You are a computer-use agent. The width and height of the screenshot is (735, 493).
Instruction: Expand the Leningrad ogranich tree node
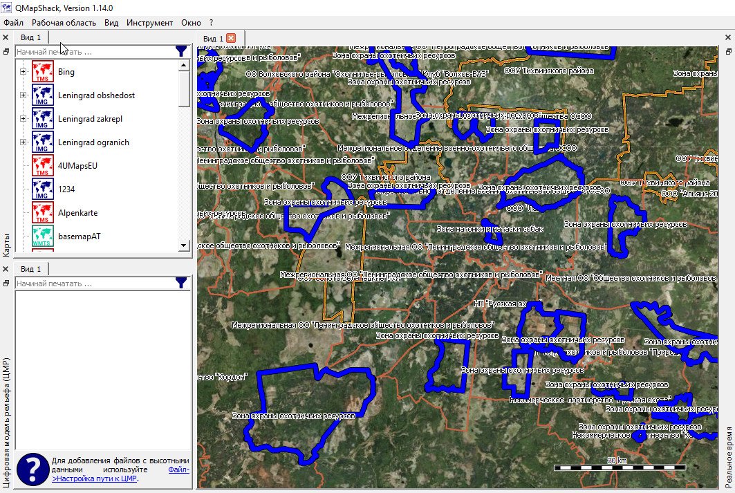[23, 142]
